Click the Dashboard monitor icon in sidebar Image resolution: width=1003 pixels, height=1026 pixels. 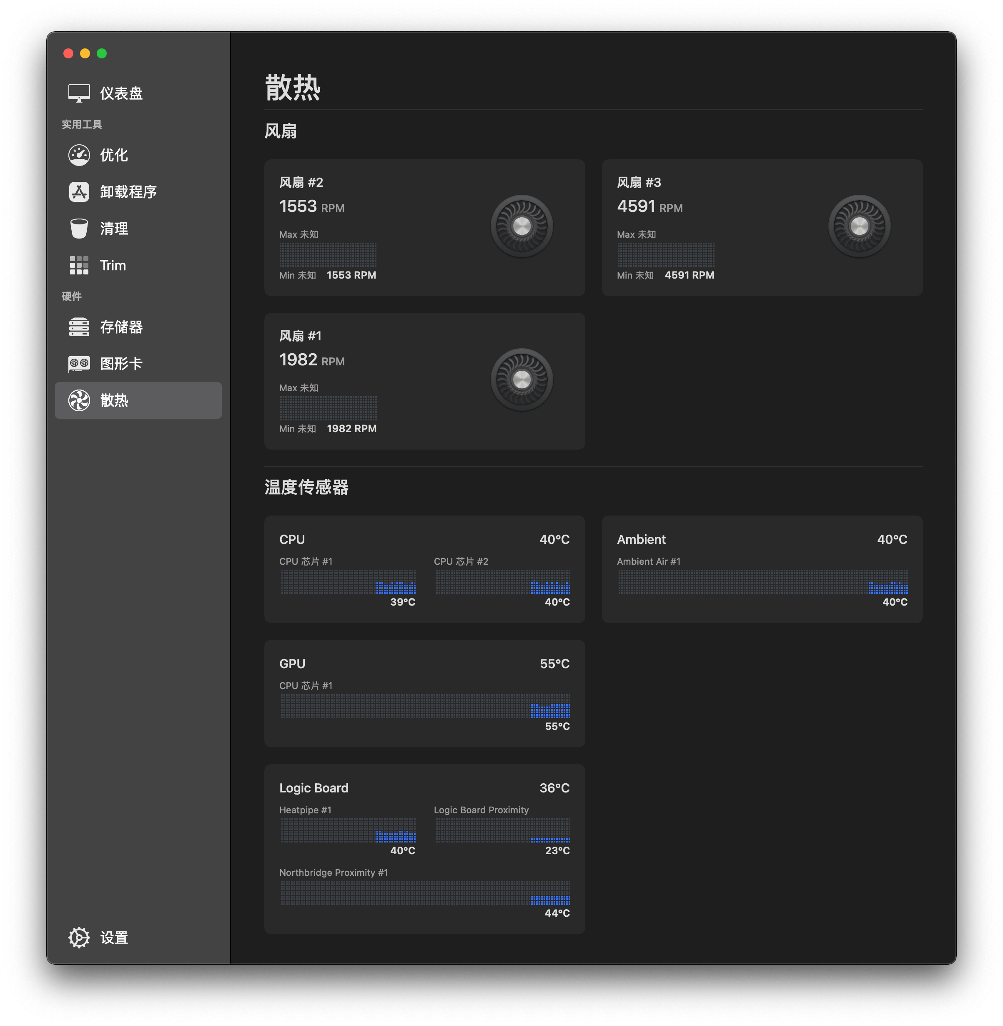[79, 93]
